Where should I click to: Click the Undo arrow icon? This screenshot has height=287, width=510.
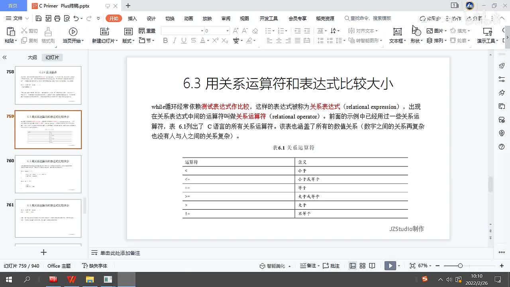(x=76, y=18)
